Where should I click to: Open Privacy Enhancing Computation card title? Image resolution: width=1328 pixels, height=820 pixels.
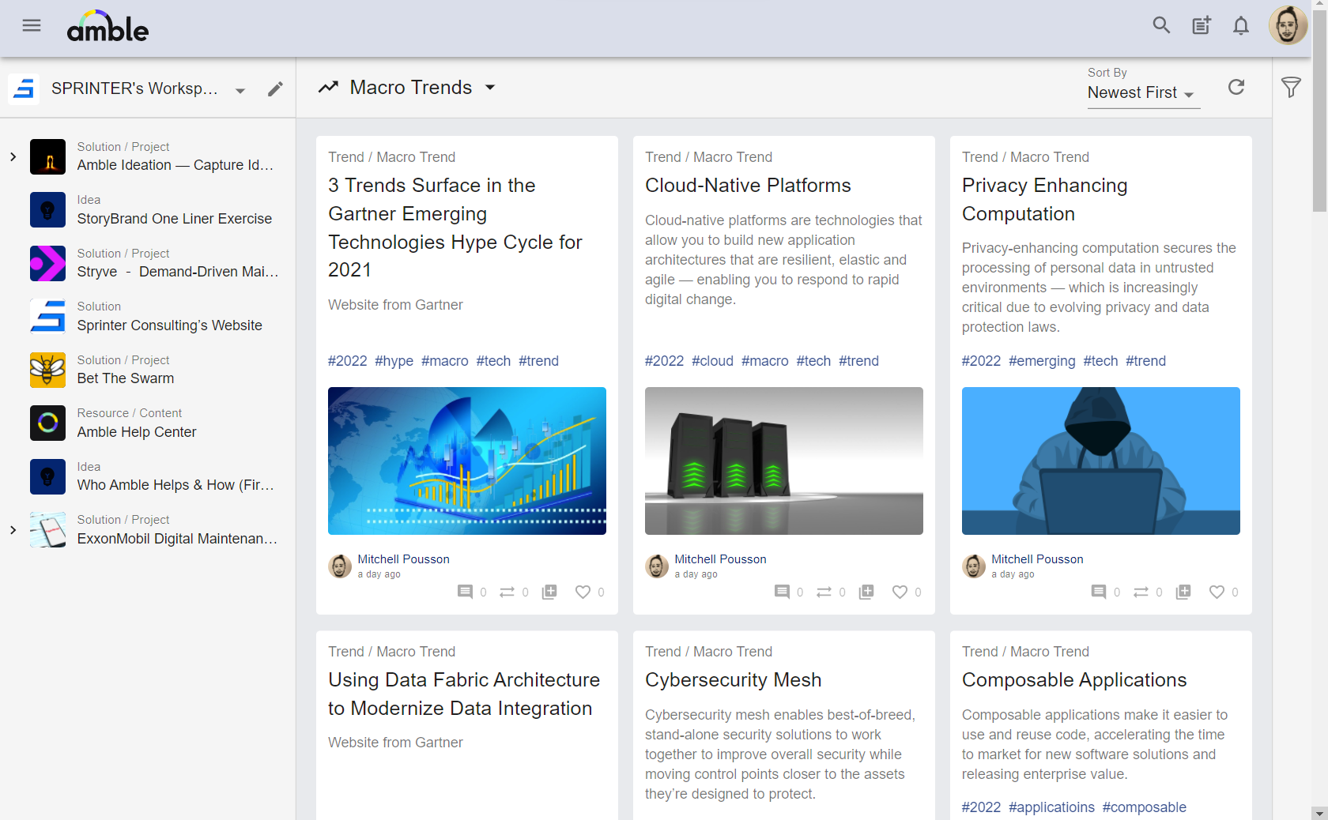[x=1045, y=200]
